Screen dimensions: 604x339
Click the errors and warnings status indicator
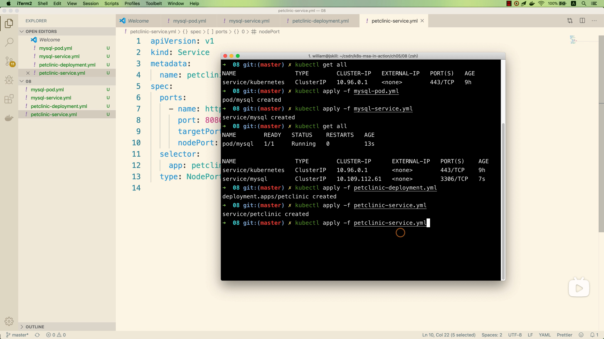coord(56,335)
